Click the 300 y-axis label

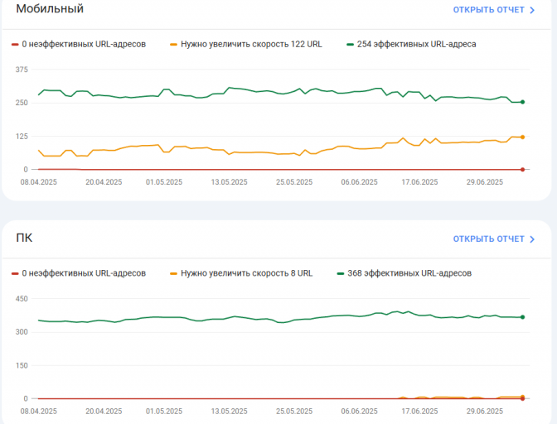click(x=22, y=332)
